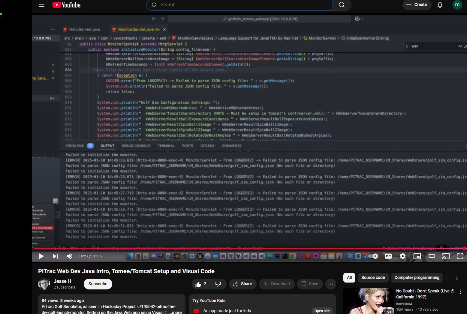Seek on the red video progress bar

tap(240, 249)
